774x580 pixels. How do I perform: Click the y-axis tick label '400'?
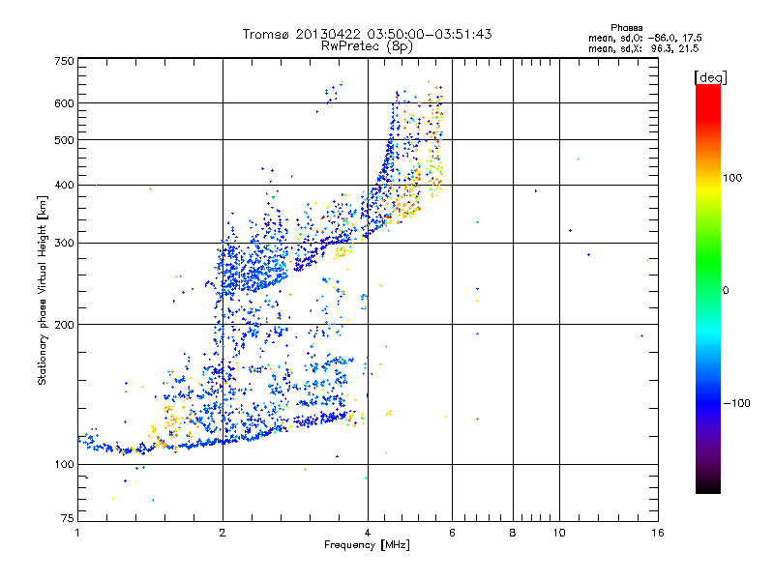(x=64, y=186)
